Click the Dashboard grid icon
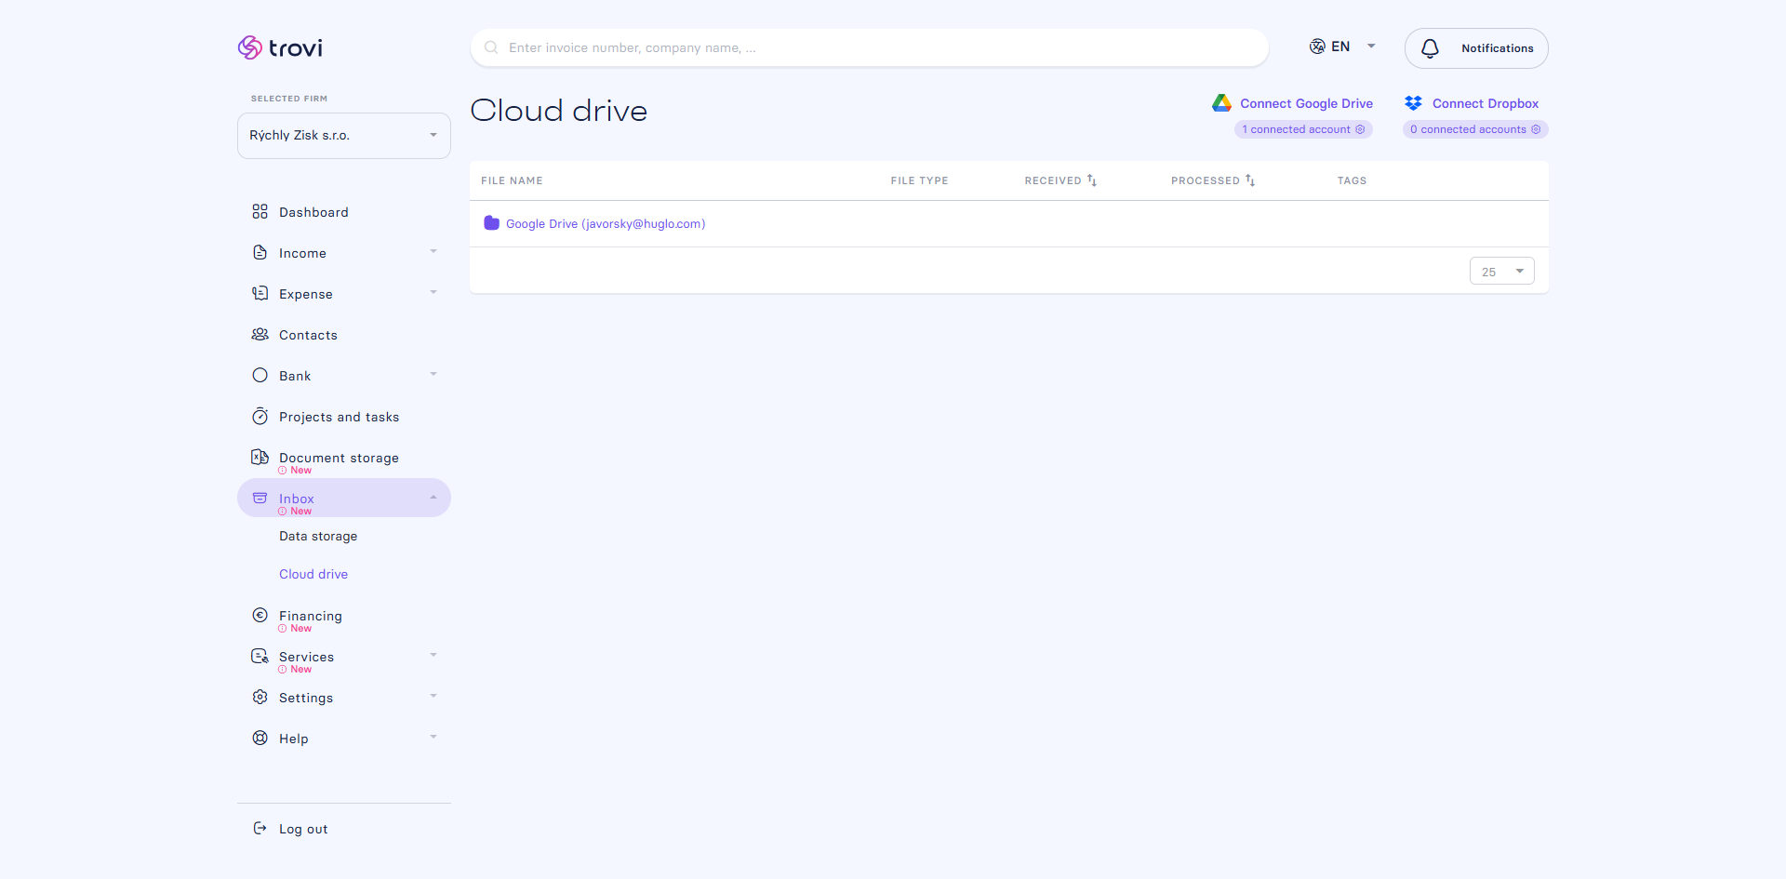Screen dimensions: 1786x879 pos(260,212)
